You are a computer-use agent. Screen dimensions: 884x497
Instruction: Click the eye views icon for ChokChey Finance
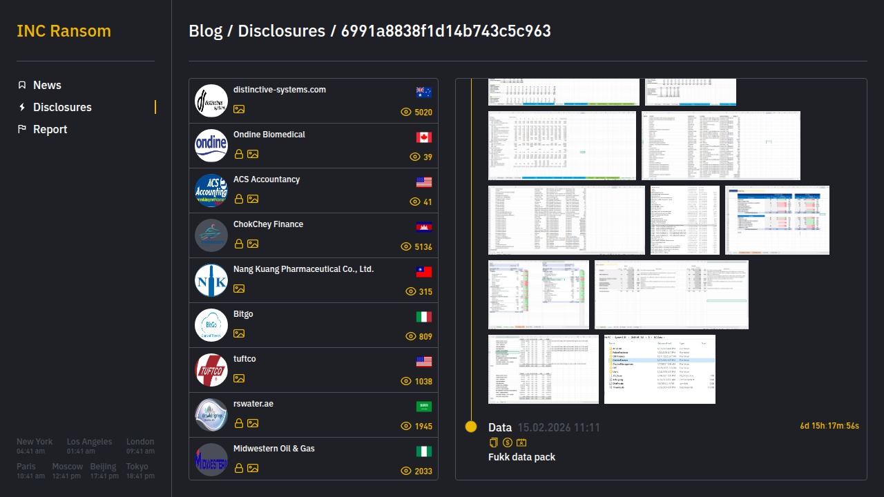tap(406, 246)
